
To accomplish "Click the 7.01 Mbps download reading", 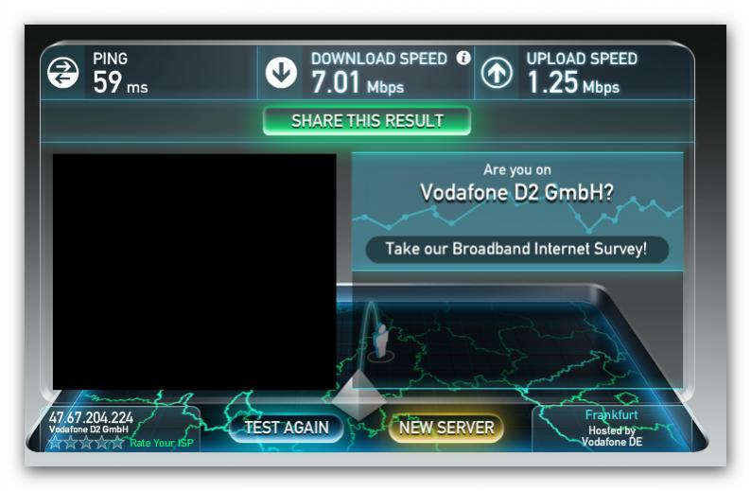I will pyautogui.click(x=358, y=82).
